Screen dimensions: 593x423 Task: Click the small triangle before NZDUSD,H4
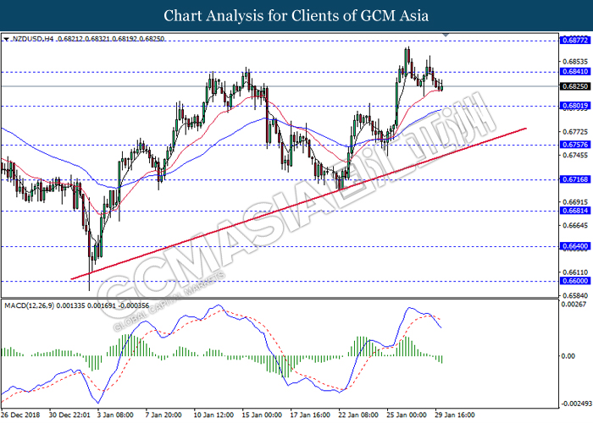point(6,39)
